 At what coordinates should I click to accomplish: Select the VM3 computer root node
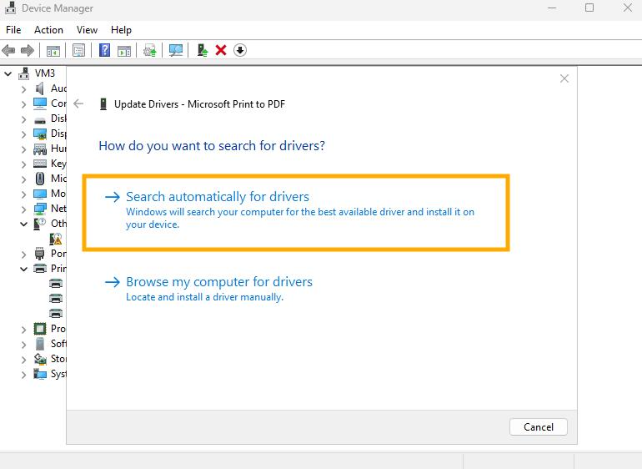[x=45, y=73]
